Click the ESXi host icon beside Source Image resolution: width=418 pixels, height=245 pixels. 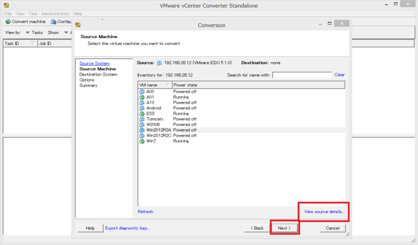tap(159, 63)
